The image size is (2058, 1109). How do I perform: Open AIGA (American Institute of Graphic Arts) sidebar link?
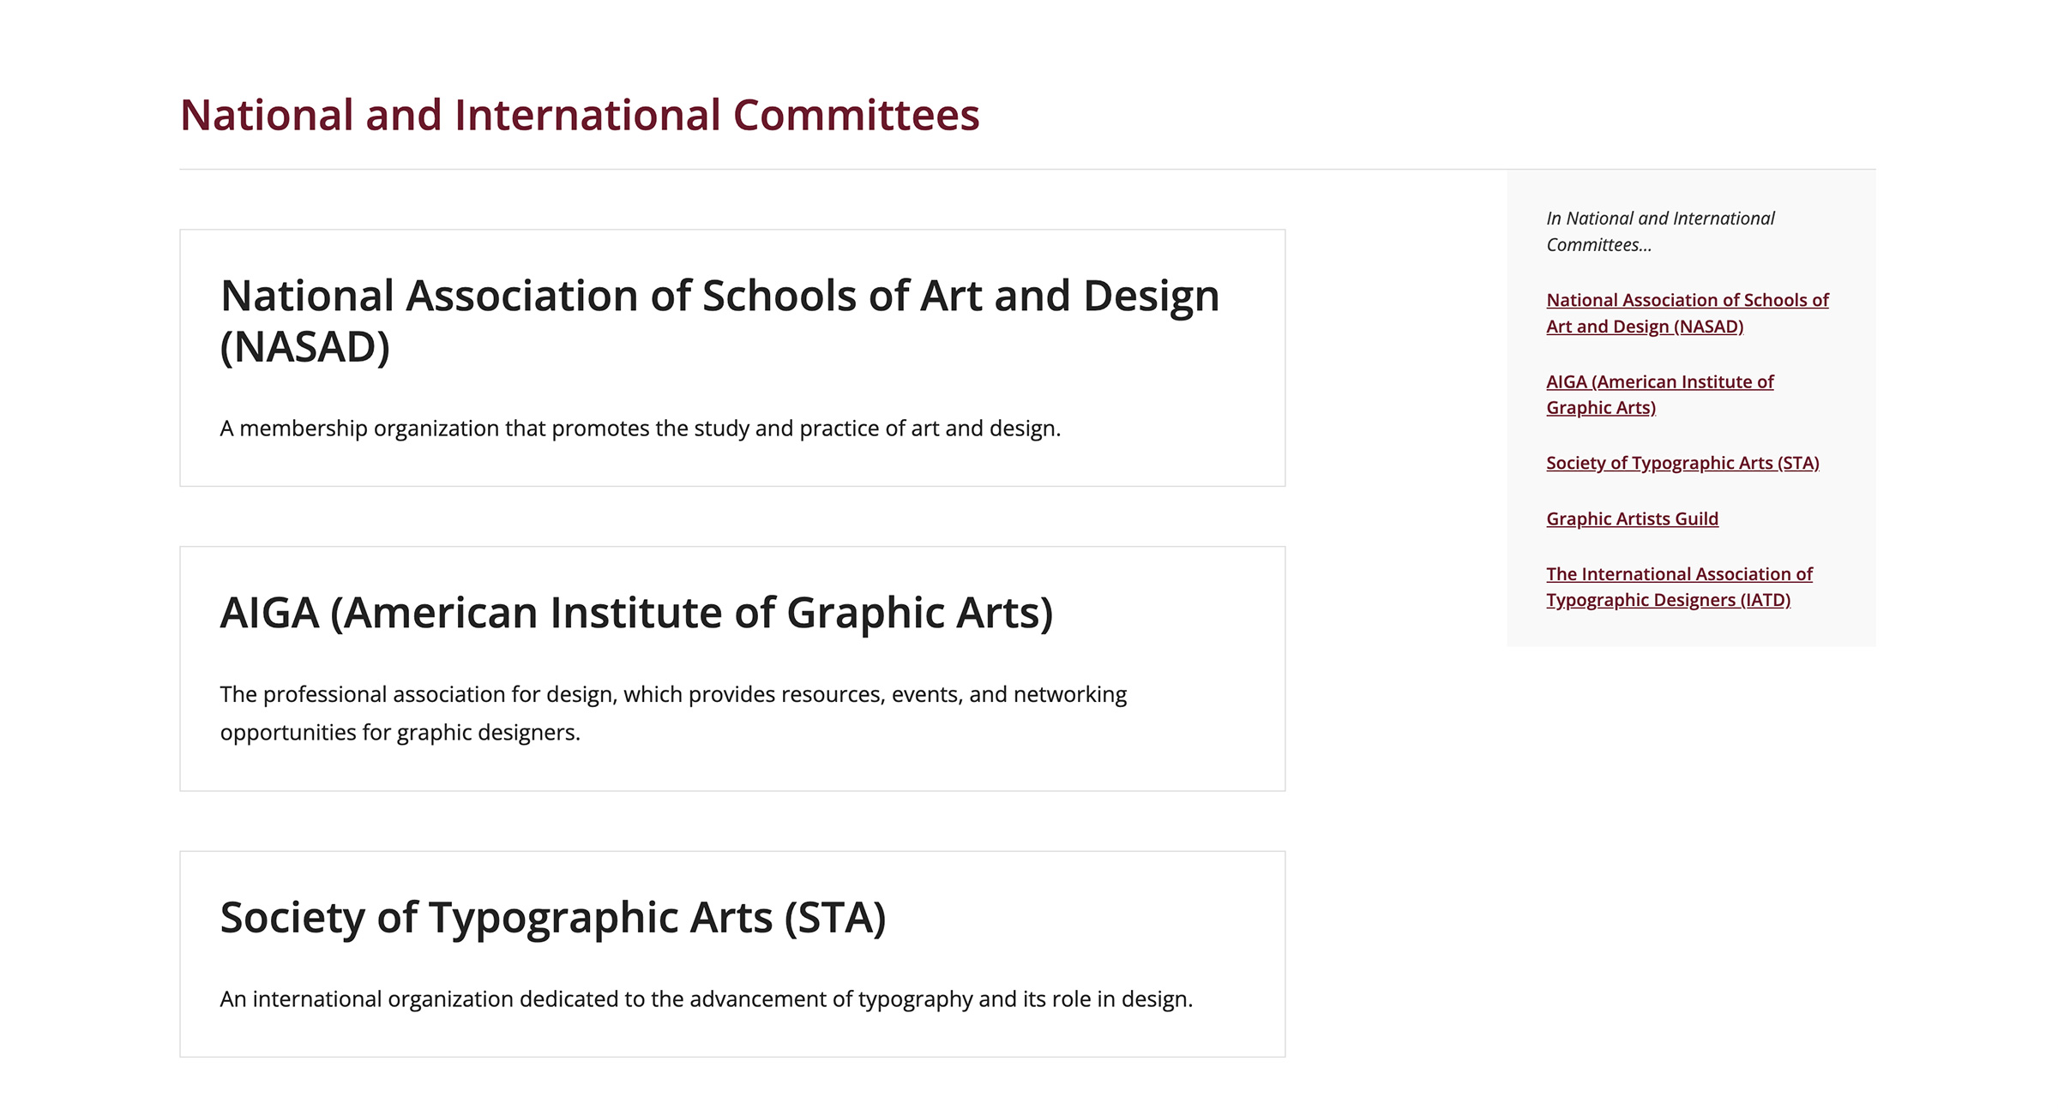(x=1658, y=382)
